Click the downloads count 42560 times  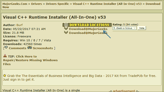click(32, 44)
